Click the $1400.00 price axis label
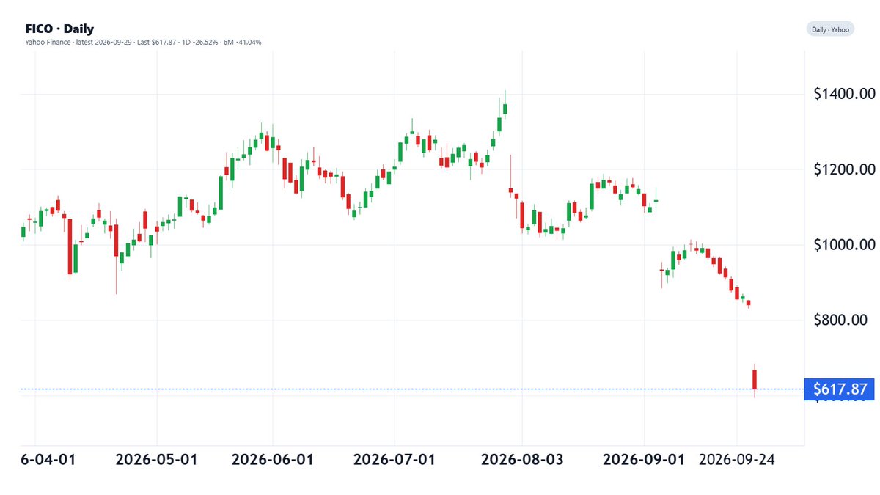Viewport: 880px width, 495px height. pyautogui.click(x=845, y=94)
